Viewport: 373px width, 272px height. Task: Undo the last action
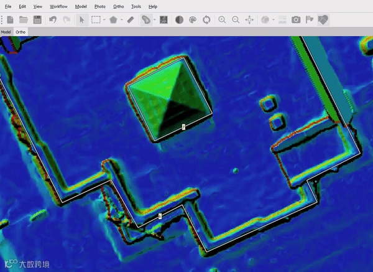coord(53,20)
